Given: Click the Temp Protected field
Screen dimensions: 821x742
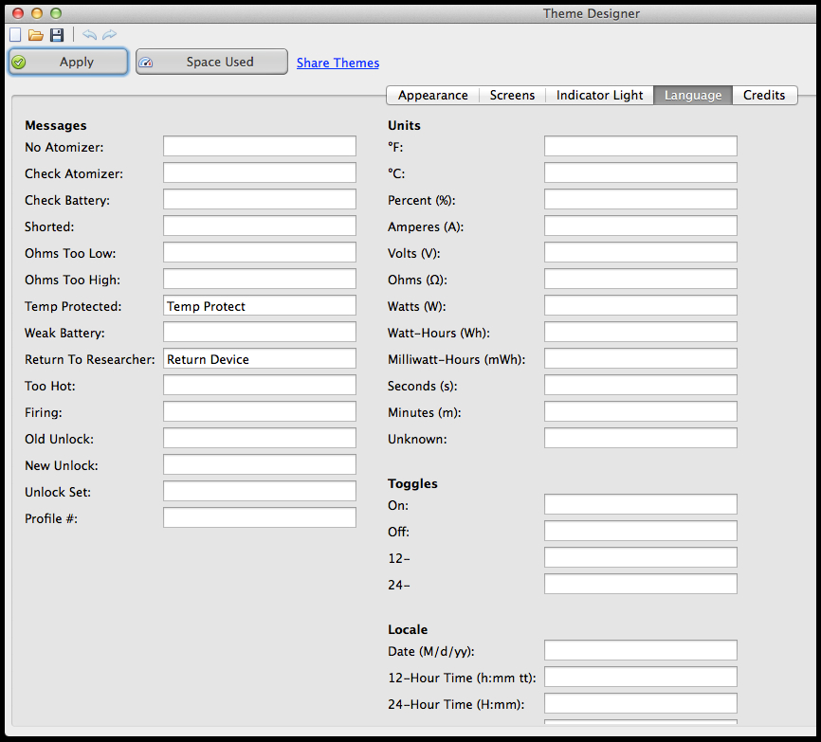Looking at the screenshot, I should 259,305.
